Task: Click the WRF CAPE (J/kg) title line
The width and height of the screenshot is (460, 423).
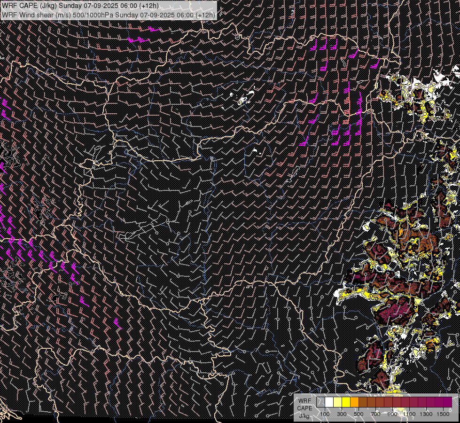Action: 80,6
